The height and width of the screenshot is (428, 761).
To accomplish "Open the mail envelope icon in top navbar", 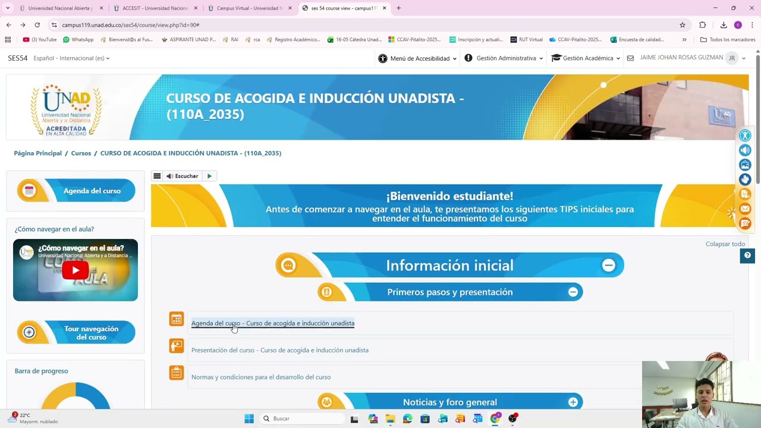I will pos(630,58).
